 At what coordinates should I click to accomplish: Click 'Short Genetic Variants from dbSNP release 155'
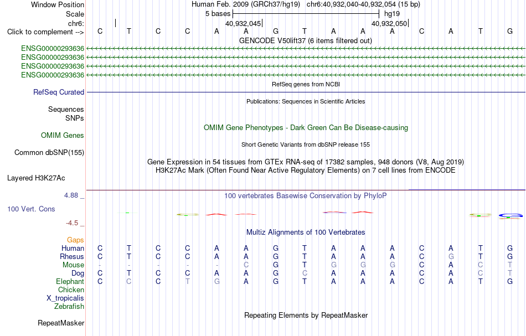[306, 144]
